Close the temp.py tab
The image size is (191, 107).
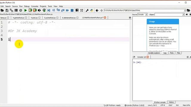[8, 18]
